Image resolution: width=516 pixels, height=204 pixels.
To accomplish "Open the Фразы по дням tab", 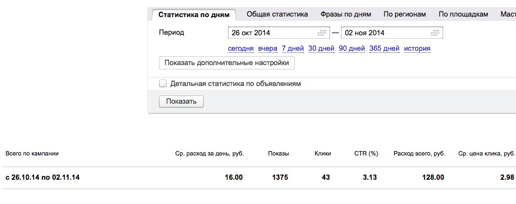I will pyautogui.click(x=346, y=14).
